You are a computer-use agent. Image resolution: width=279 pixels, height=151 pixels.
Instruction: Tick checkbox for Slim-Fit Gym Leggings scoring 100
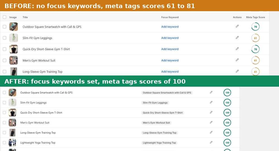[4, 103]
